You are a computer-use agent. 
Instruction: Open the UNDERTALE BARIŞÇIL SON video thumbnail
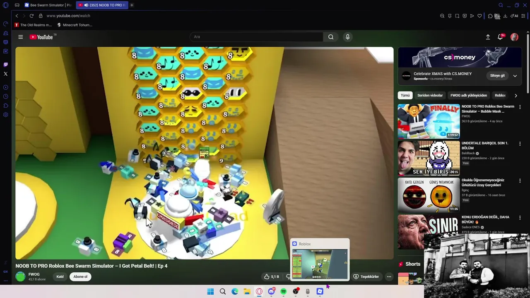429,158
